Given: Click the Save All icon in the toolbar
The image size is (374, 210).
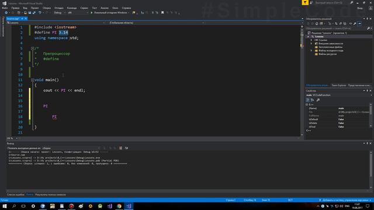Looking at the screenshot, I should coord(34,13).
